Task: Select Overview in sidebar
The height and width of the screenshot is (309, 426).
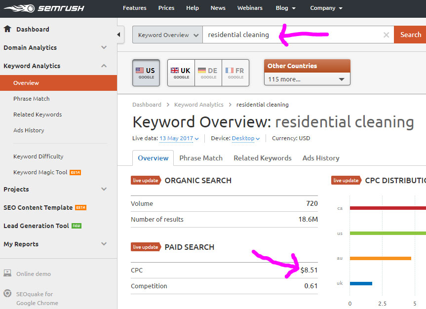Action: [x=58, y=83]
